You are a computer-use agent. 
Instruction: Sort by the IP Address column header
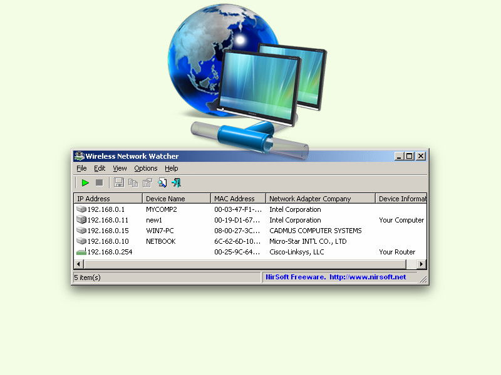point(108,198)
